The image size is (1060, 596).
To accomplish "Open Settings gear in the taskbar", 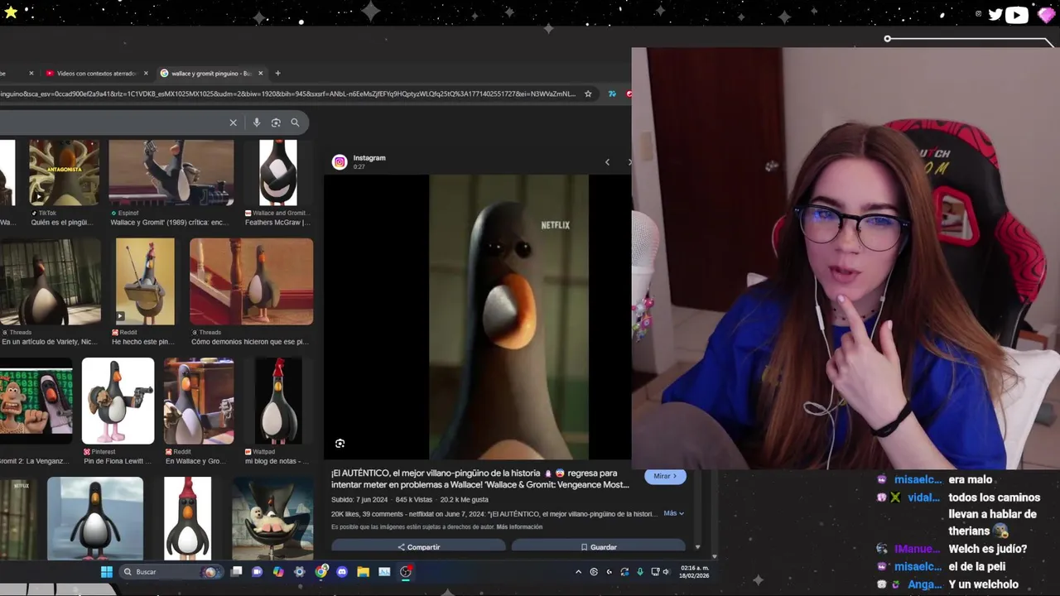I will point(300,571).
